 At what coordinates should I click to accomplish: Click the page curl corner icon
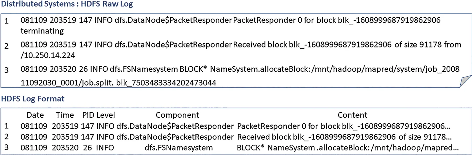pos(465,81)
